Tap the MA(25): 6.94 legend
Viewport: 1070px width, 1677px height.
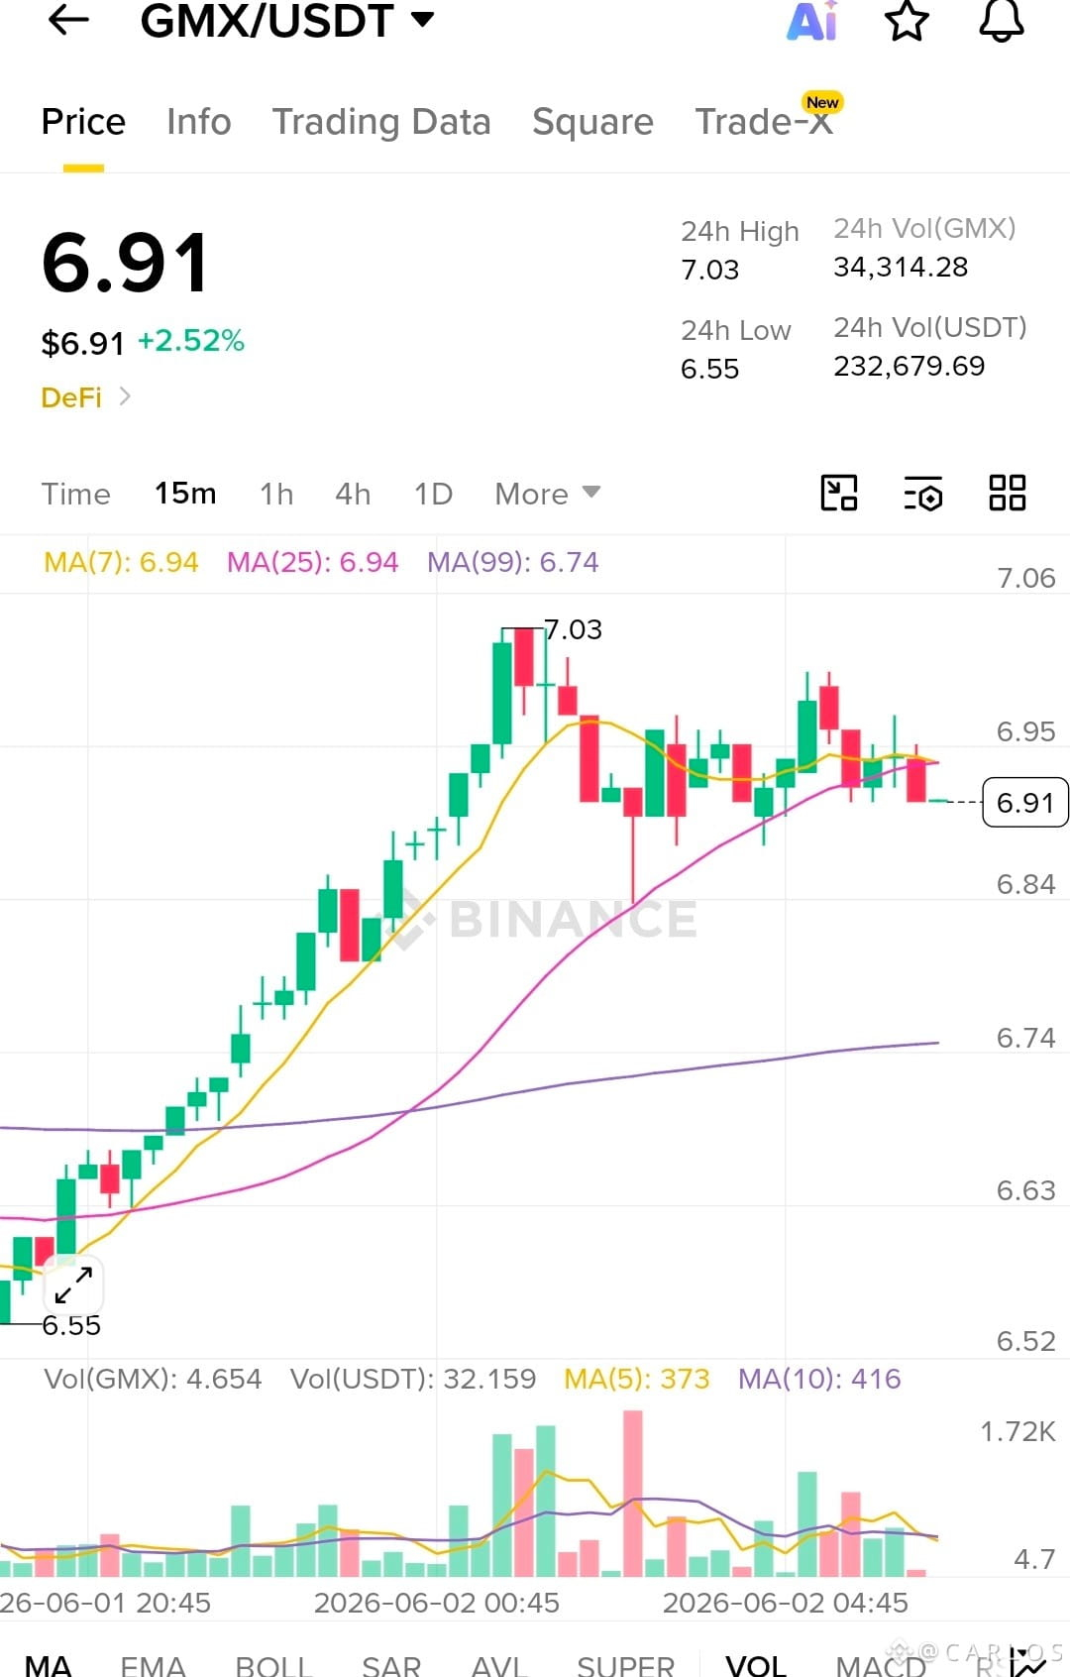312,562
